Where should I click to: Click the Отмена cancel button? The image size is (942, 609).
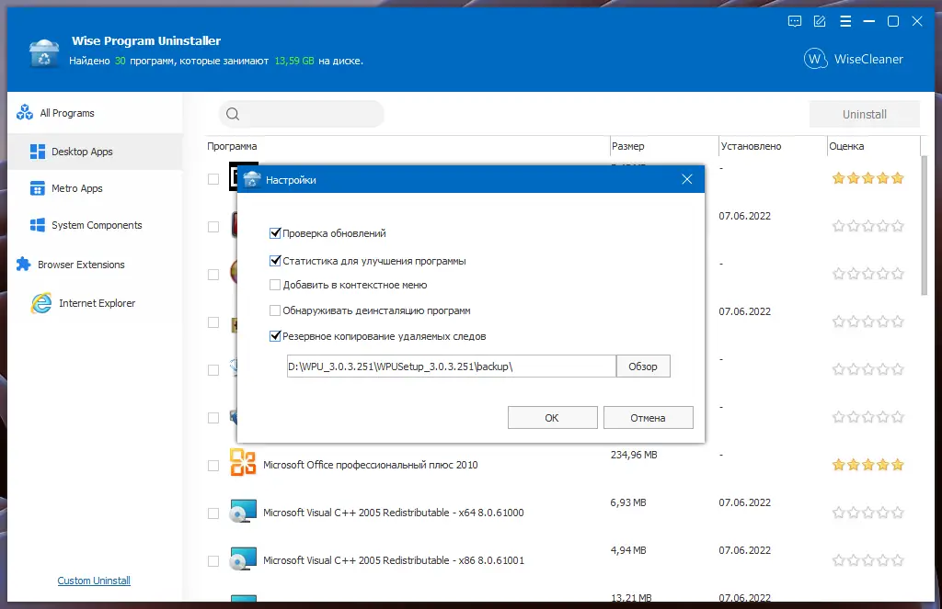click(648, 418)
